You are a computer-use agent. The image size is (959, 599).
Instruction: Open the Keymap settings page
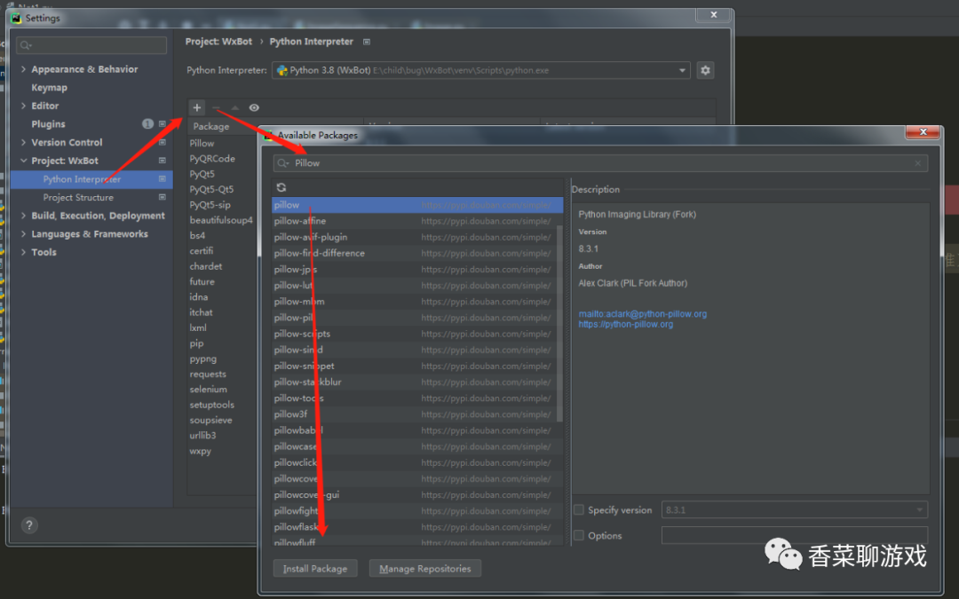pos(50,87)
